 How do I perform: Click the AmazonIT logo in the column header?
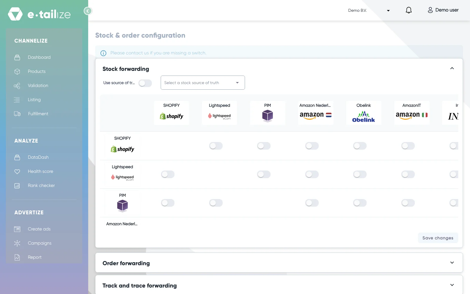coord(412,115)
